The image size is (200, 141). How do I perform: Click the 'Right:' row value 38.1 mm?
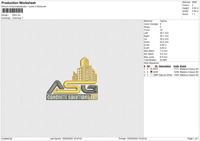(x=164, y=36)
